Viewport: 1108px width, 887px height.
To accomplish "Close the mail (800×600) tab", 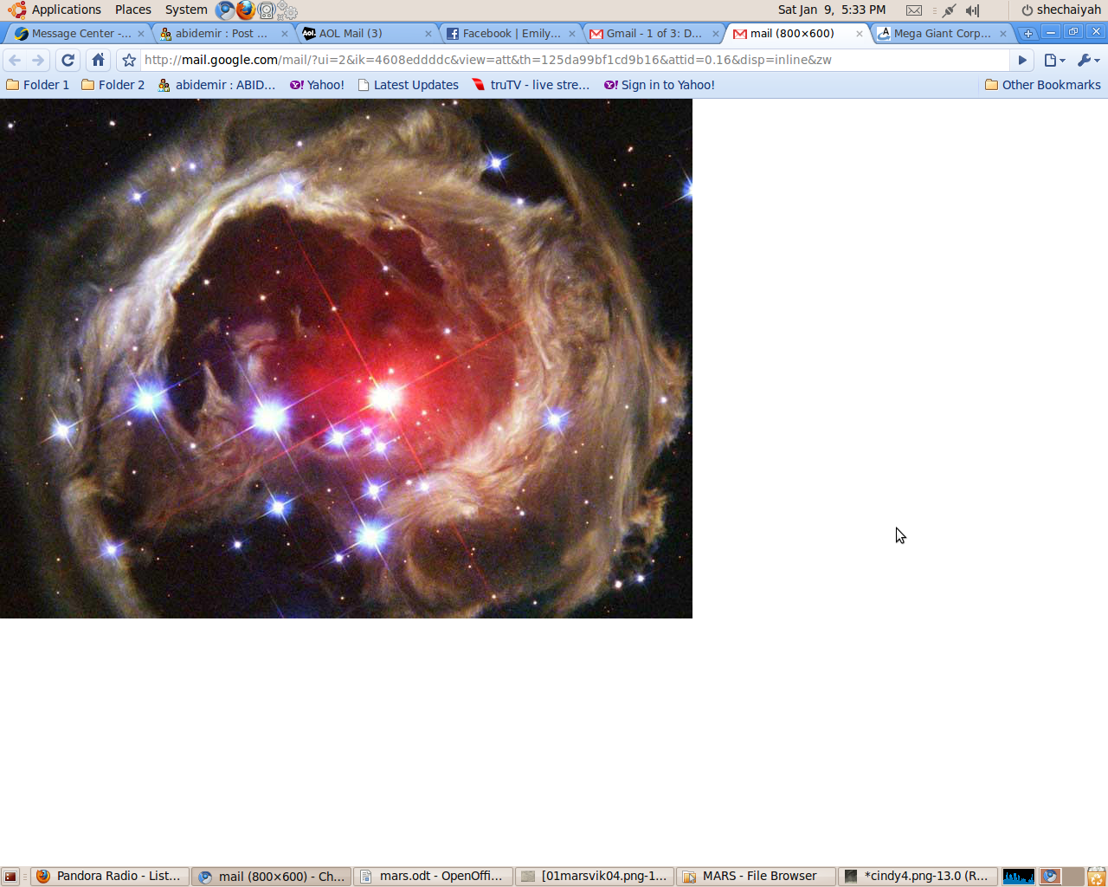I will [859, 34].
